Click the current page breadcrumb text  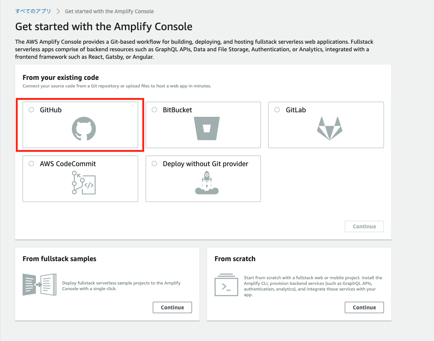(109, 11)
